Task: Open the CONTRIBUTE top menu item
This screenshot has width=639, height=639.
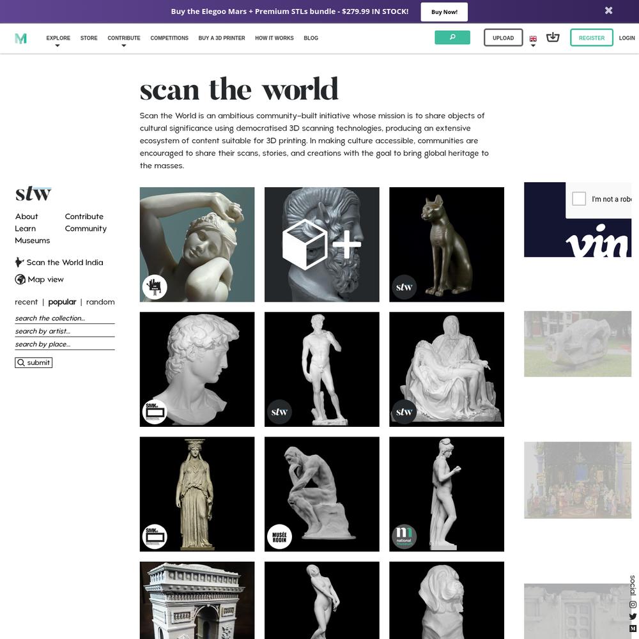Action: 124,38
